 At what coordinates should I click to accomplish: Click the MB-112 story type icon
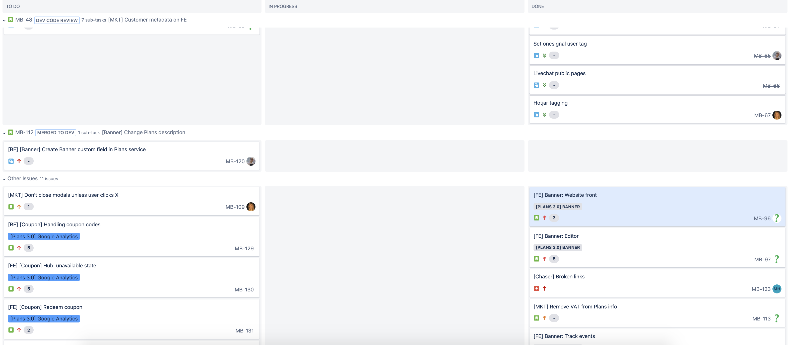point(11,132)
